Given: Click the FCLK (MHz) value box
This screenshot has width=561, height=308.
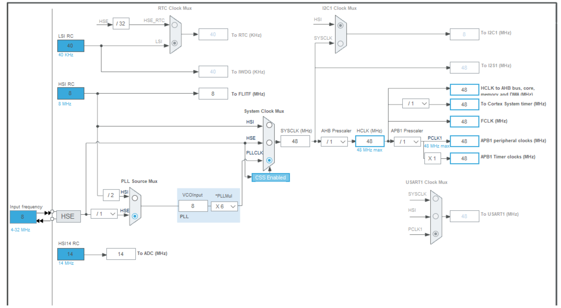Looking at the screenshot, I should [464, 122].
